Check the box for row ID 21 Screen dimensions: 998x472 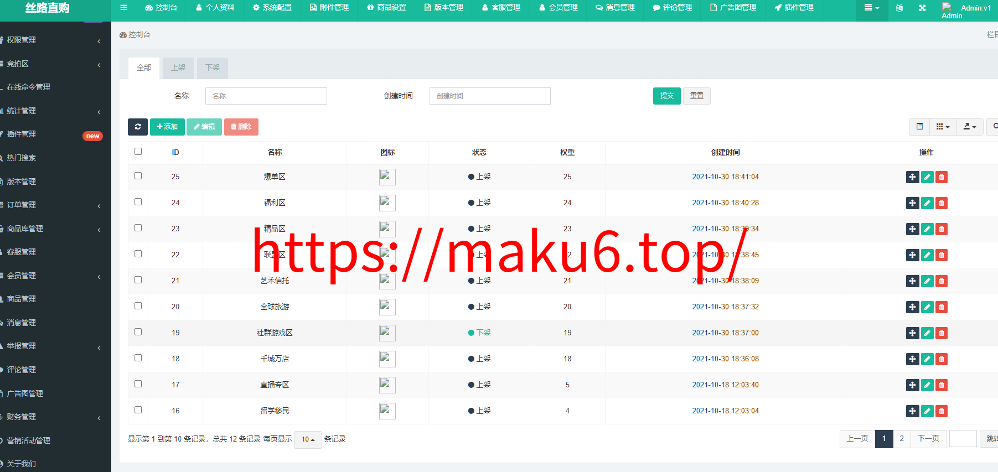click(x=138, y=280)
